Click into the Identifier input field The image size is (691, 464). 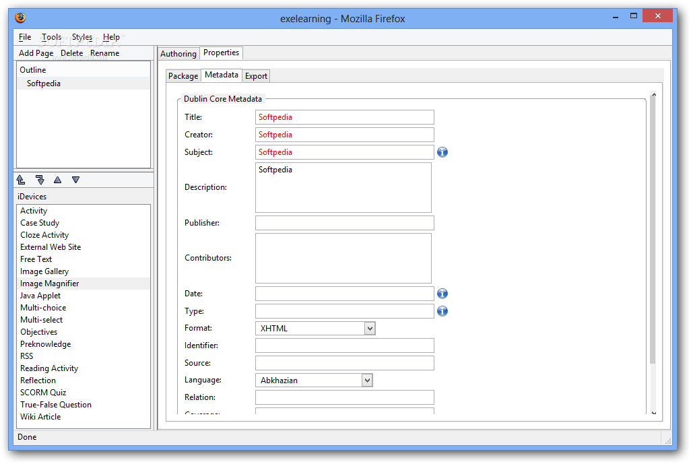pyautogui.click(x=345, y=345)
